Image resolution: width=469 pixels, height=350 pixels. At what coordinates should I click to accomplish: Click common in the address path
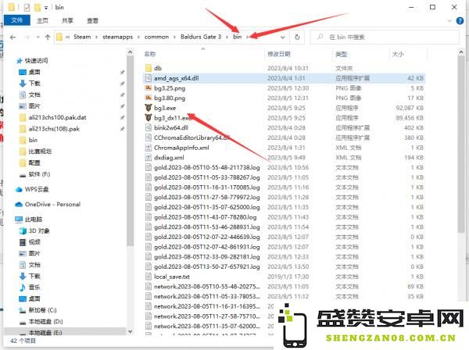pyautogui.click(x=156, y=37)
